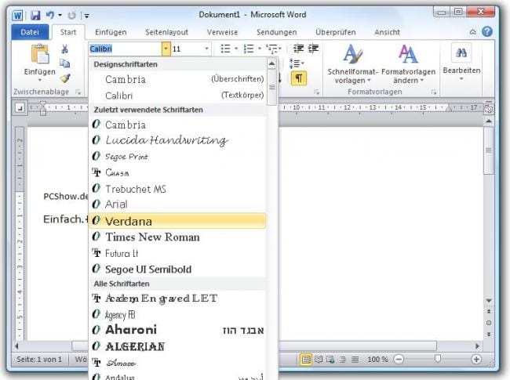Open the Absatz paragraph dialog launcher
The width and height of the screenshot is (510, 380).
tap(316, 92)
